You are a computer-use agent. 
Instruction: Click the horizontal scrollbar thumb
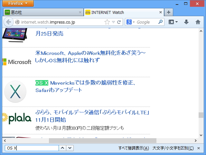click(103, 141)
